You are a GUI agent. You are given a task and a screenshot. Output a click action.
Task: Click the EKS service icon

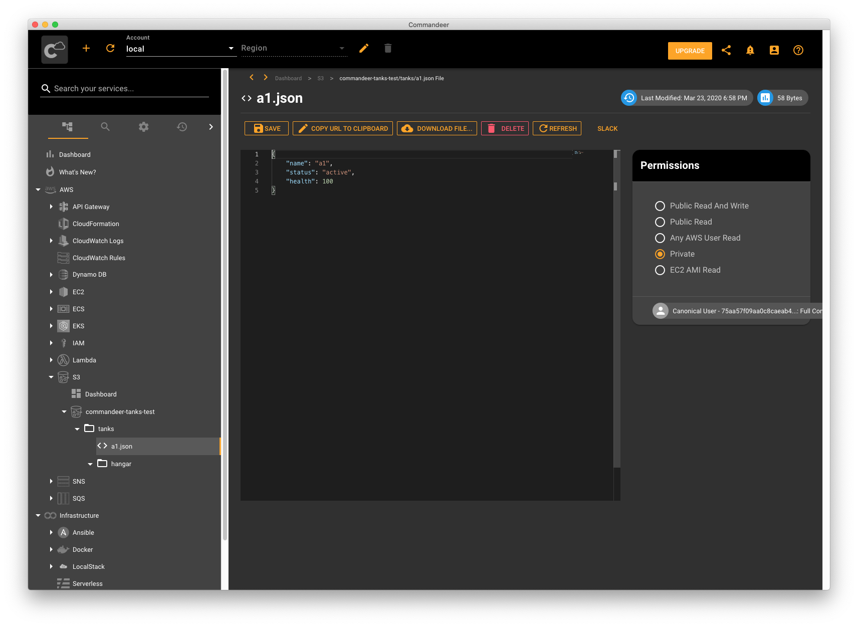pyautogui.click(x=64, y=326)
